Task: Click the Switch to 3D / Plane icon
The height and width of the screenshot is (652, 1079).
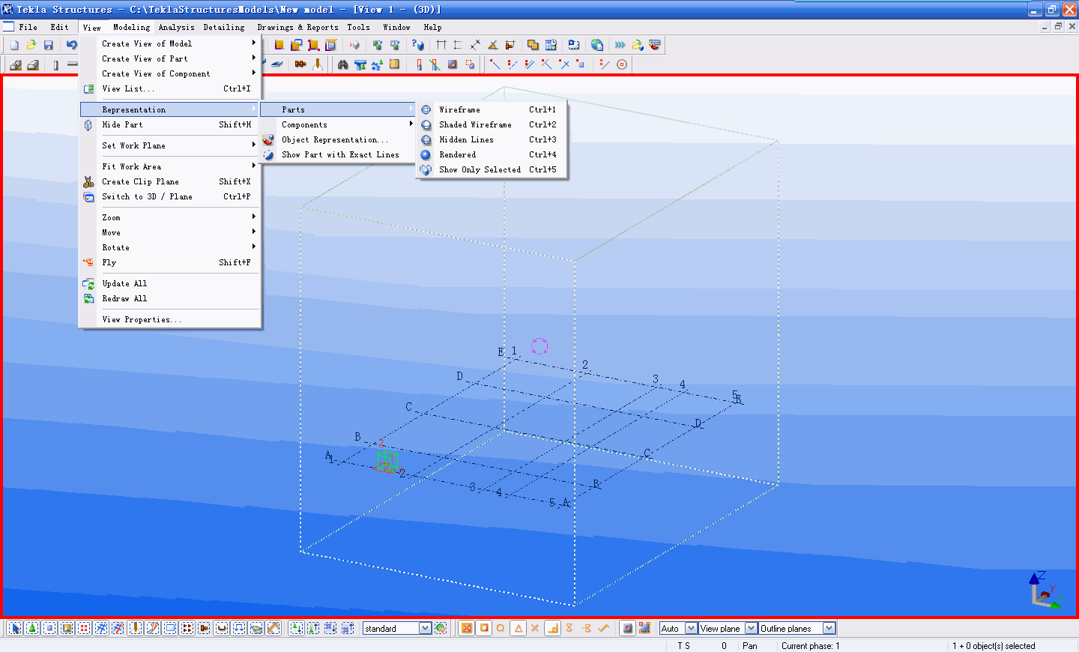Action: (88, 196)
